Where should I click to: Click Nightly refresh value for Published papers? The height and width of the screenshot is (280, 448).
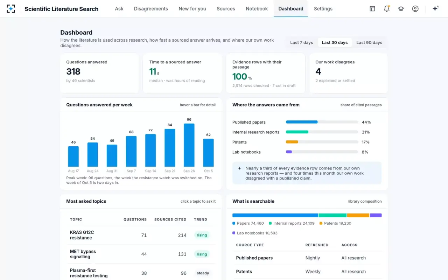coord(313,258)
